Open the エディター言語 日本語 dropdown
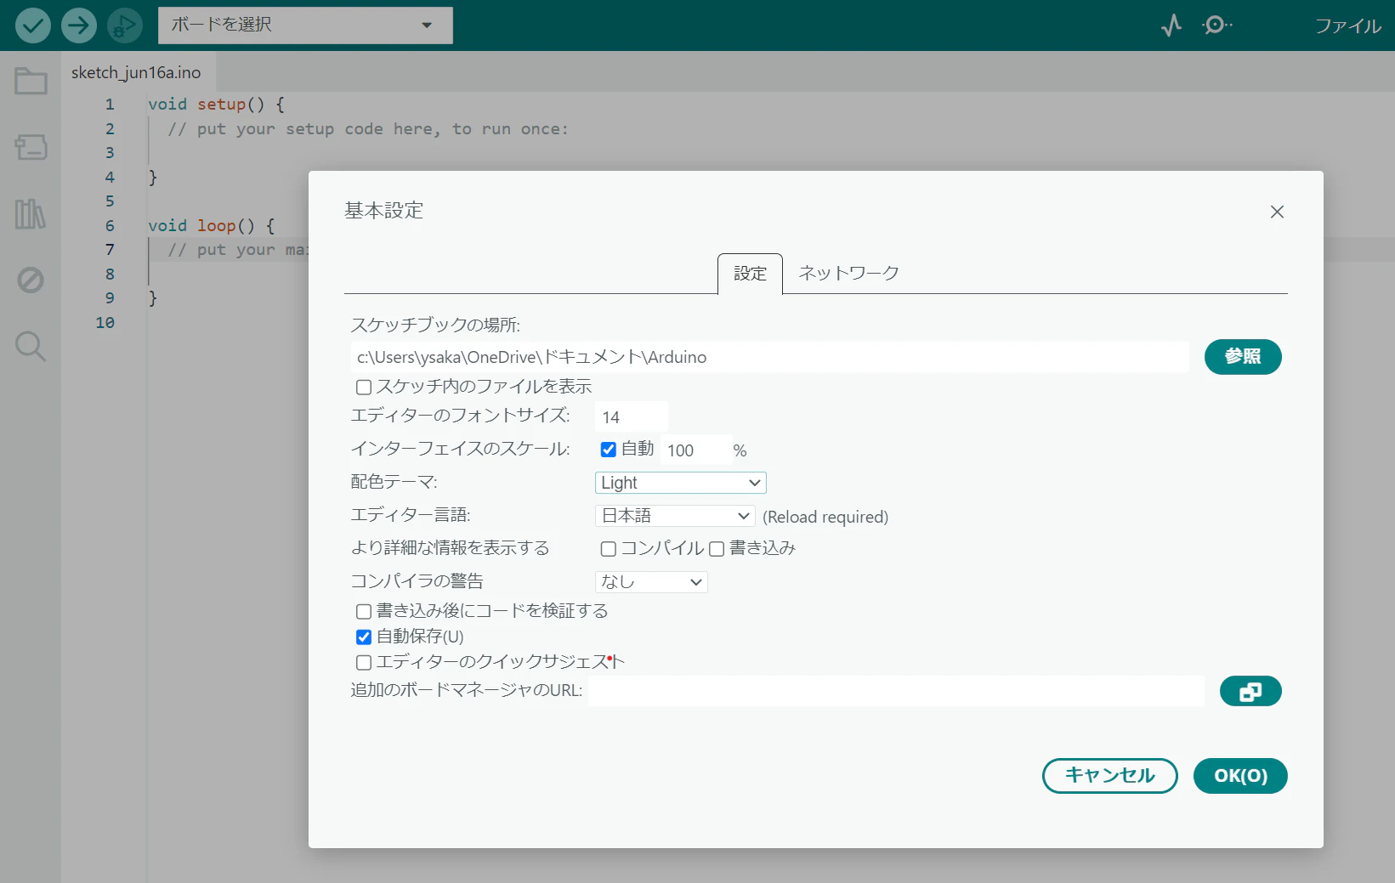This screenshot has height=883, width=1395. click(x=675, y=516)
